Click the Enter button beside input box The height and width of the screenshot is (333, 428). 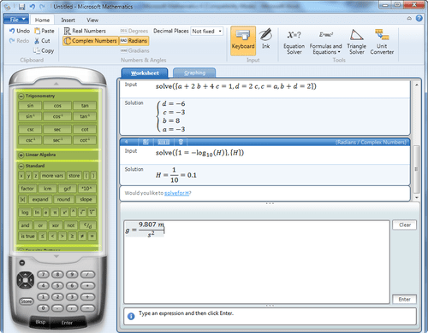coord(405,299)
